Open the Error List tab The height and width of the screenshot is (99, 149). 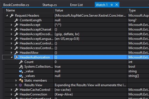coord(76,5)
